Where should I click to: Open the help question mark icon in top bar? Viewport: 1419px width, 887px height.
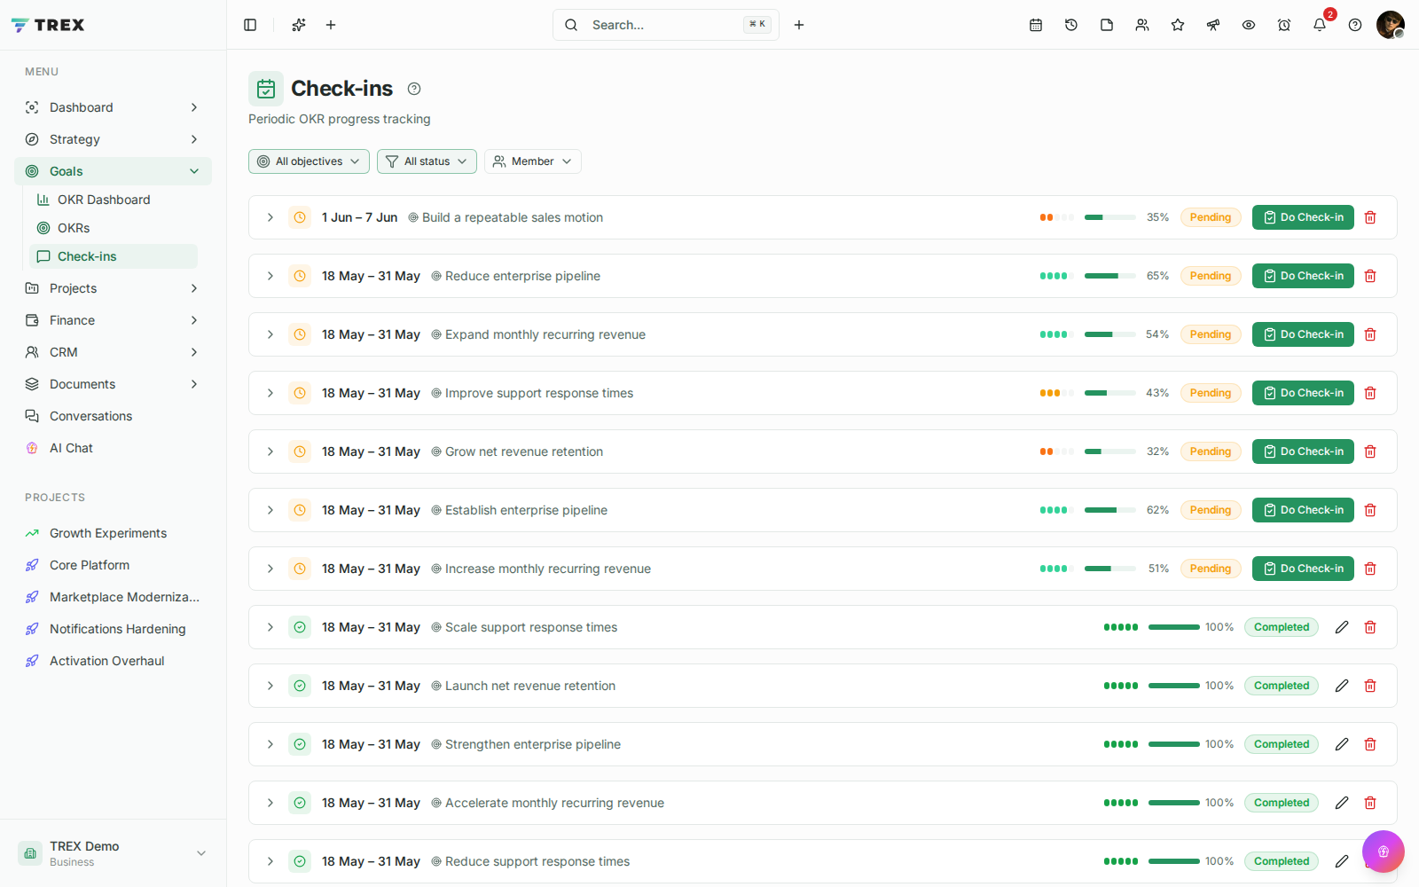[x=1355, y=25]
